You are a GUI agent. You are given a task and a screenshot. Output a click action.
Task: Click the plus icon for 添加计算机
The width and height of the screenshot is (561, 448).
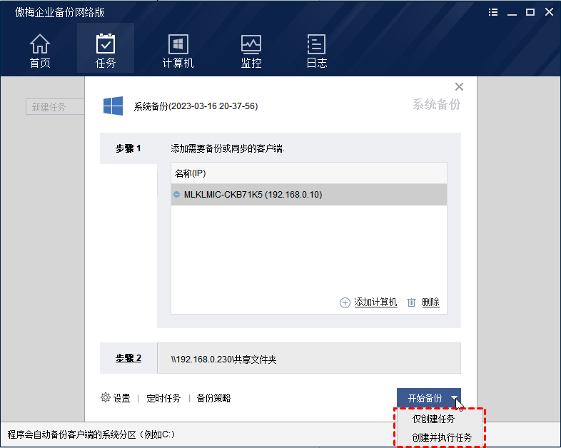coord(345,302)
